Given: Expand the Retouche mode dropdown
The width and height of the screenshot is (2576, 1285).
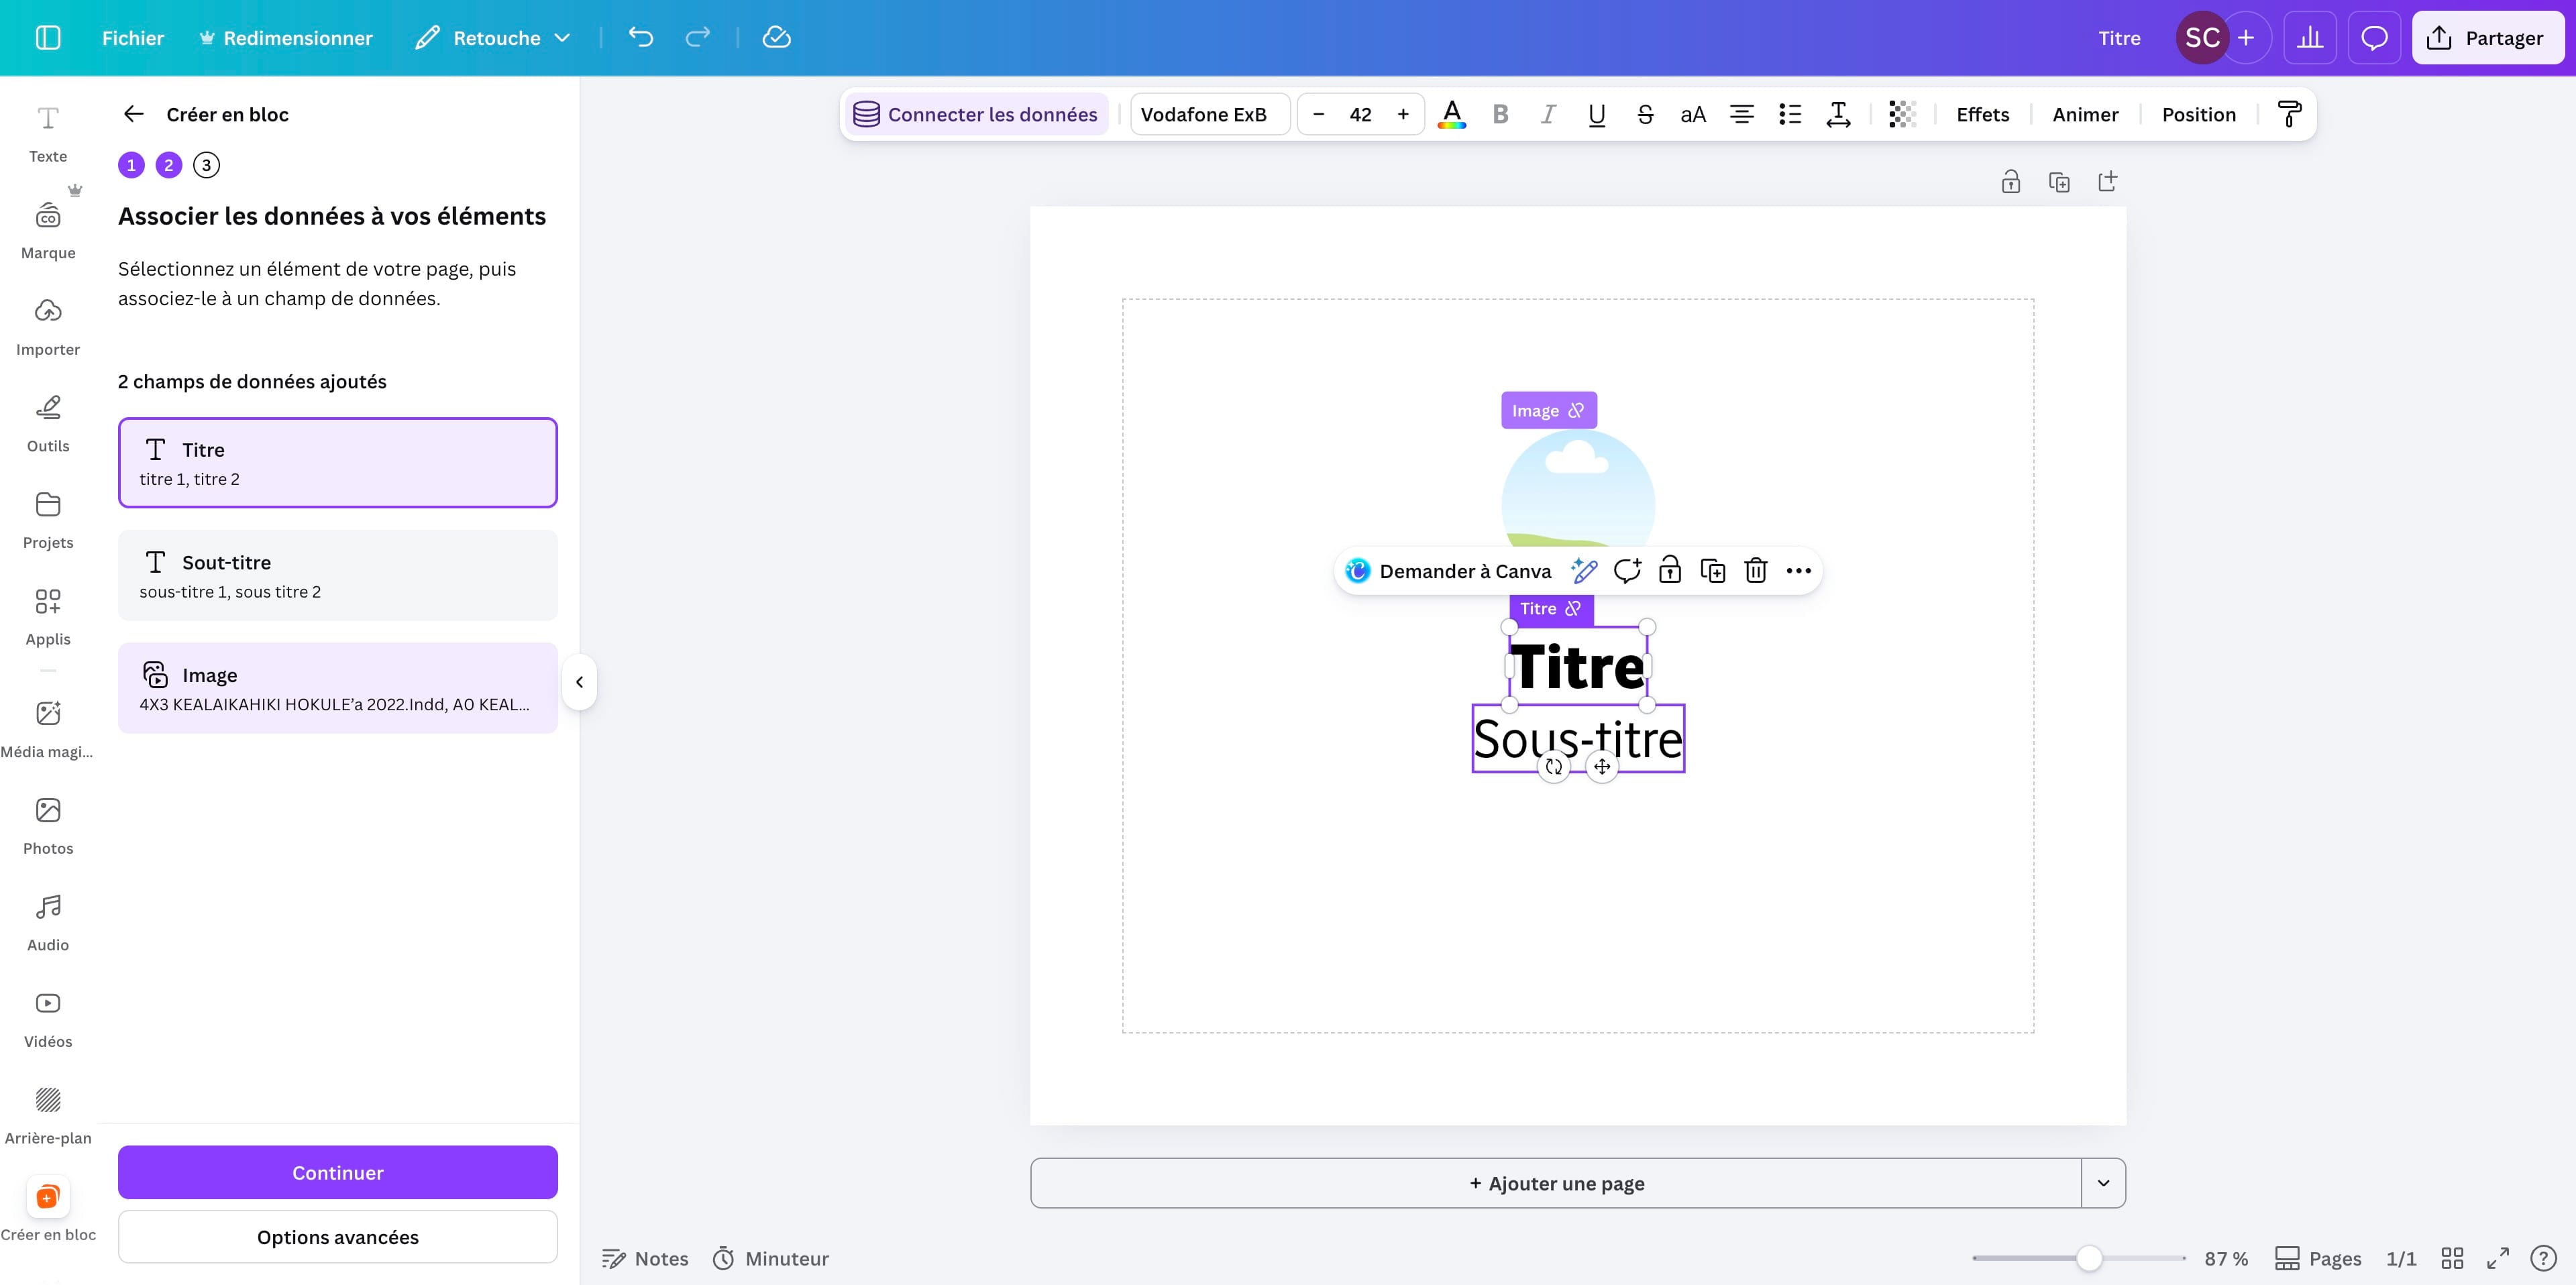Looking at the screenshot, I should pyautogui.click(x=493, y=38).
